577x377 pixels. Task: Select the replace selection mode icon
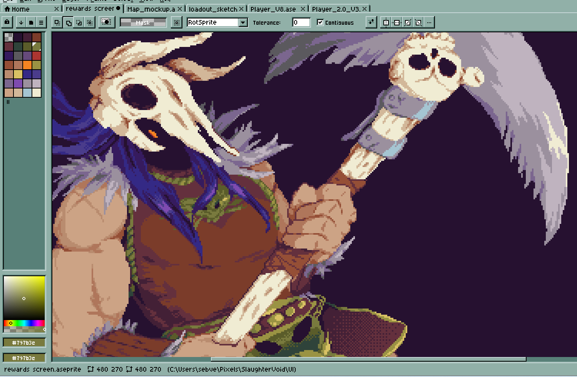pyautogui.click(x=57, y=22)
